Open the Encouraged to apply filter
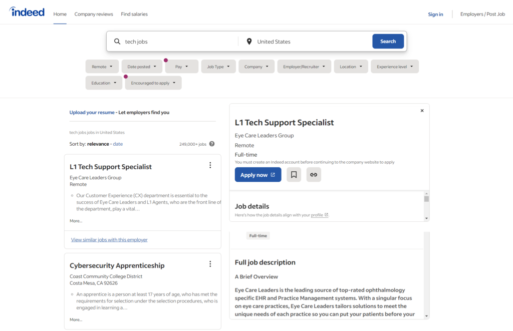Viewport: 513px width, 331px height. pyautogui.click(x=153, y=83)
